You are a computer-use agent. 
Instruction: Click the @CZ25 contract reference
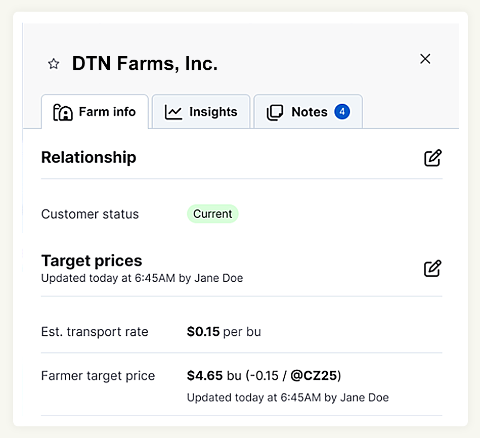pos(314,376)
